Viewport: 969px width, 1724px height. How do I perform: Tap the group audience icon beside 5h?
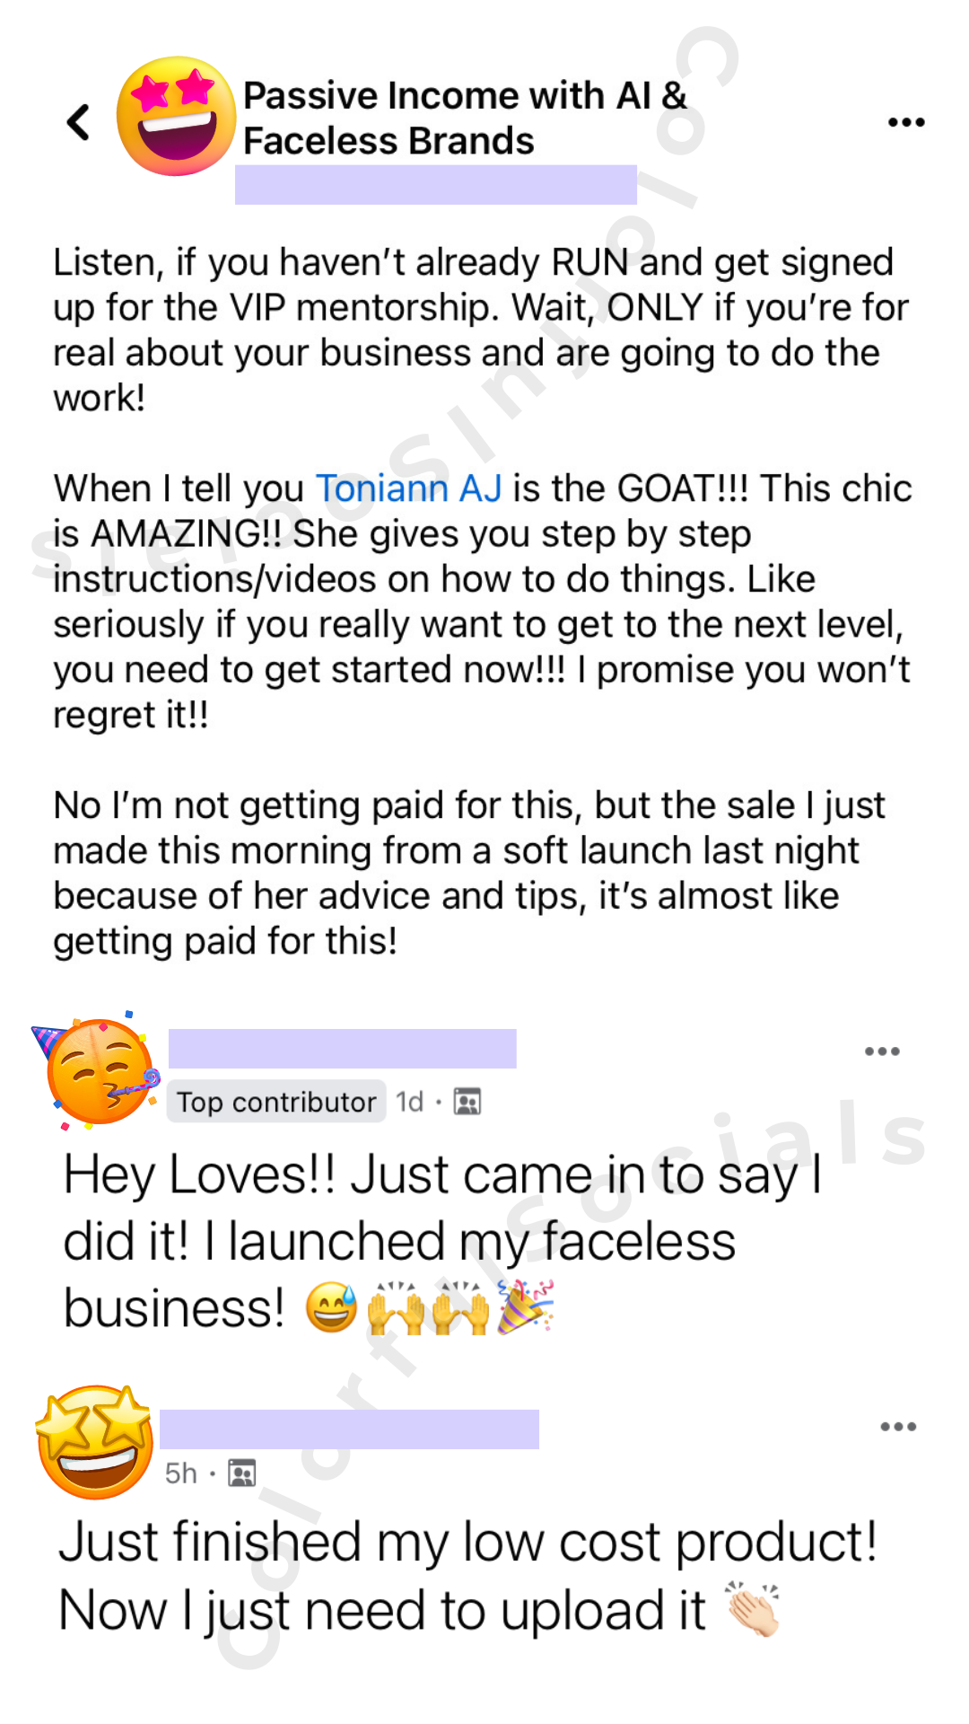242,1473
